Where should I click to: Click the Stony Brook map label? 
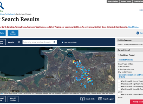point(49,77)
